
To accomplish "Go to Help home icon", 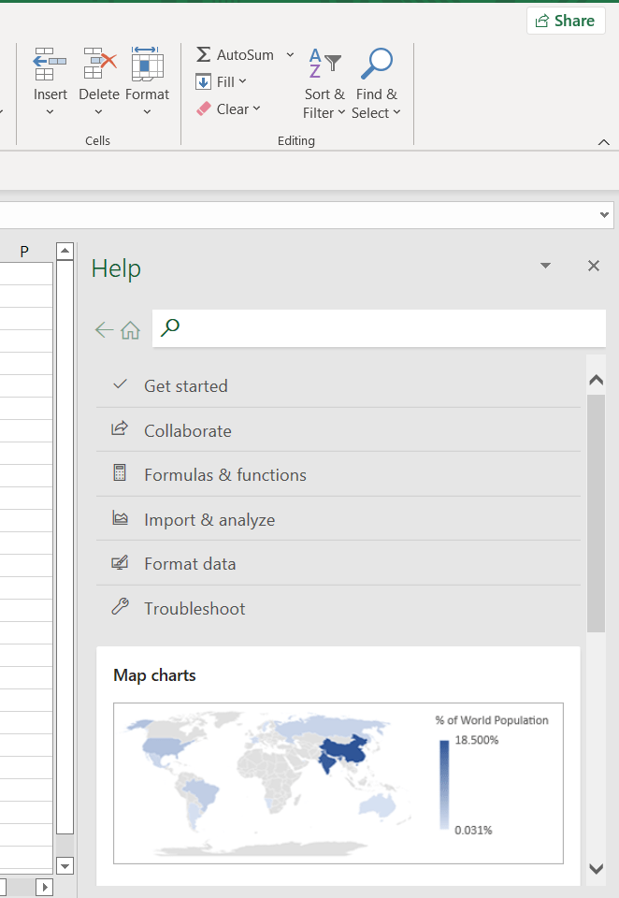I will tap(130, 330).
